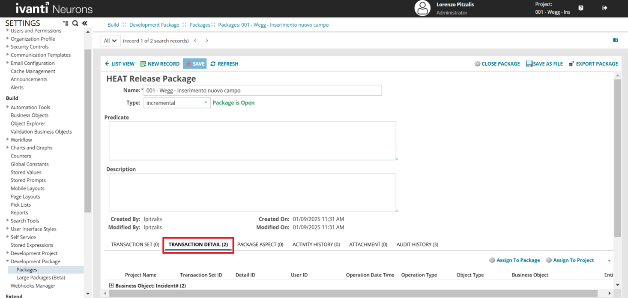The image size is (628, 298).
Task: Open Business Objects in sidebar
Action: coord(30,115)
